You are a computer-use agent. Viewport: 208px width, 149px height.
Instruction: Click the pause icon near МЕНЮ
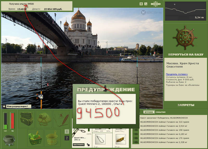[141, 4]
